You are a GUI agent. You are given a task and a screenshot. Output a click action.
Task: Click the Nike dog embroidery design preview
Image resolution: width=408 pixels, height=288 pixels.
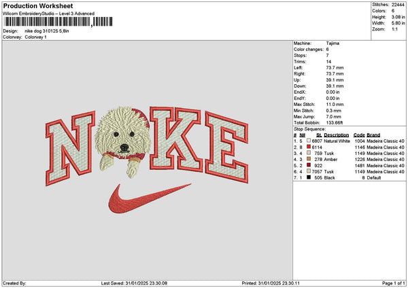coord(147,160)
